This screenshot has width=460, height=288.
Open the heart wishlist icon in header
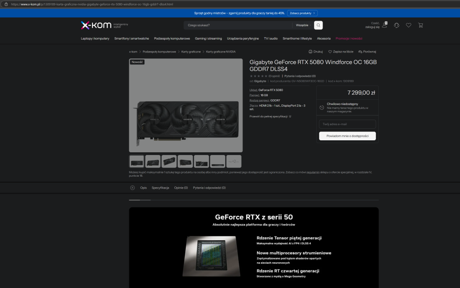tap(408, 25)
